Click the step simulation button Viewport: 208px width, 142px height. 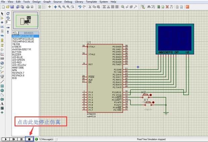coord(14,139)
